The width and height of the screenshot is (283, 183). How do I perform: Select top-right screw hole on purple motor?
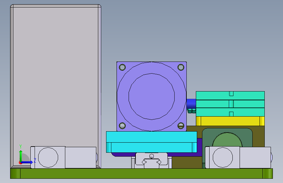pyautogui.click(x=181, y=67)
